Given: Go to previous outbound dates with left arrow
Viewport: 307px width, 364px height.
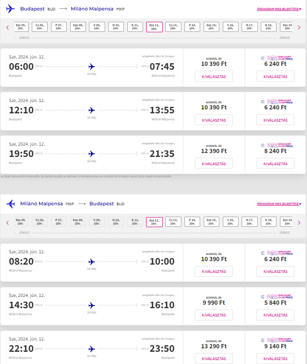Looking at the screenshot, I should (7, 27).
